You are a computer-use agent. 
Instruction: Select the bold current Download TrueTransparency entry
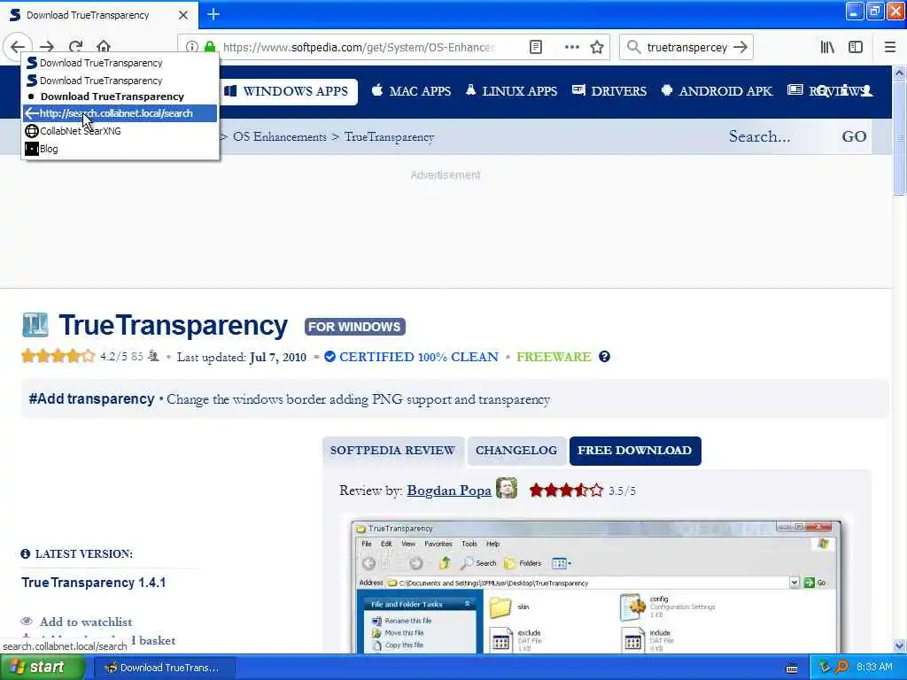click(120, 97)
